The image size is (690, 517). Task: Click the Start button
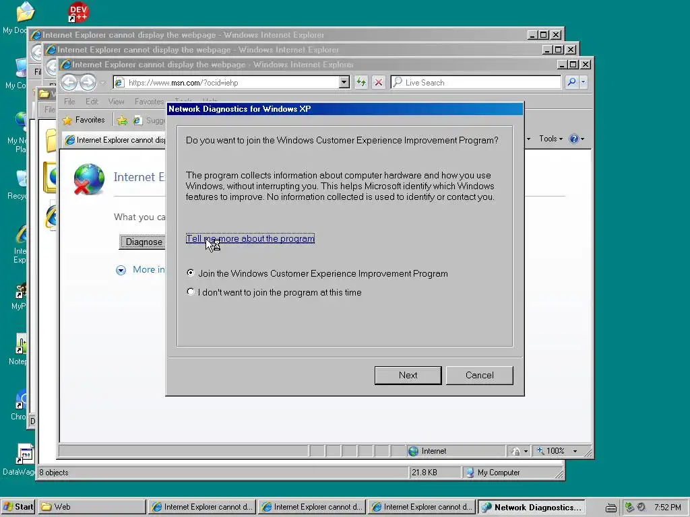18,507
